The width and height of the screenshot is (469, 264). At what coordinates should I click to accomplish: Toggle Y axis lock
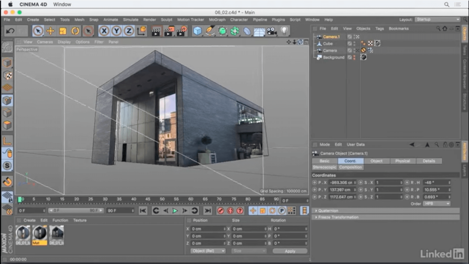(x=117, y=31)
